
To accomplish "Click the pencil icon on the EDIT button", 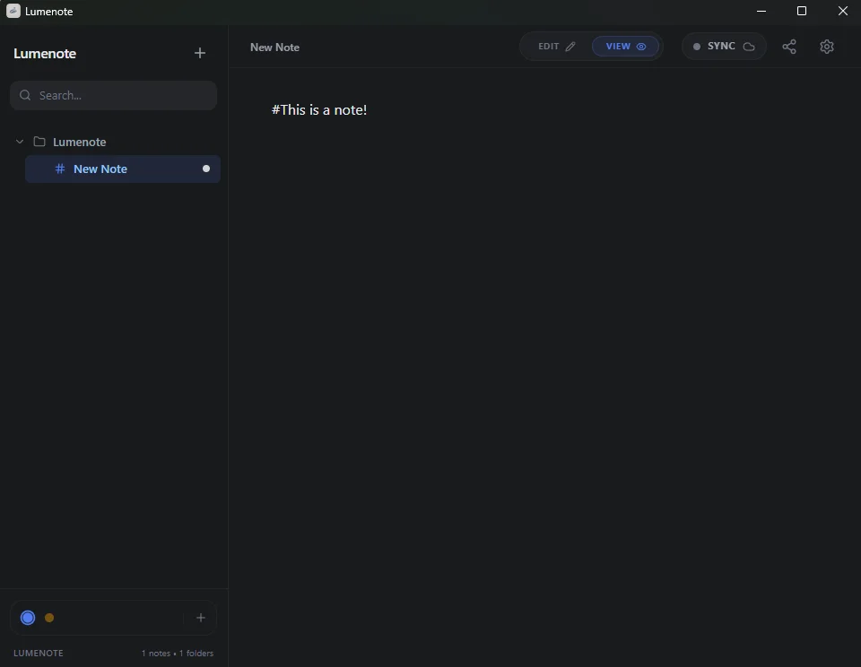I will (x=569, y=46).
